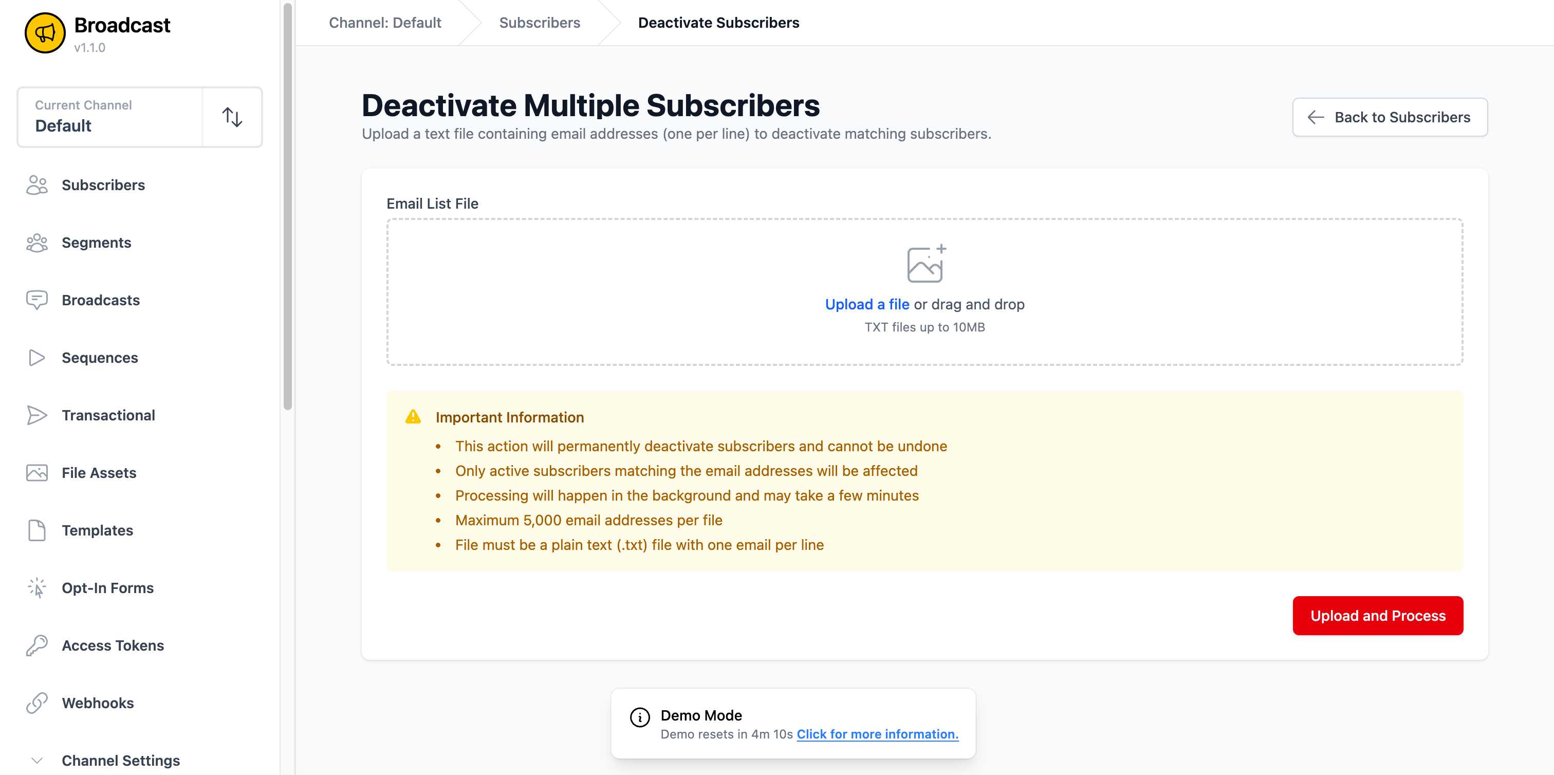Open Segments in the sidebar
The width and height of the screenshot is (1554, 775).
click(97, 243)
